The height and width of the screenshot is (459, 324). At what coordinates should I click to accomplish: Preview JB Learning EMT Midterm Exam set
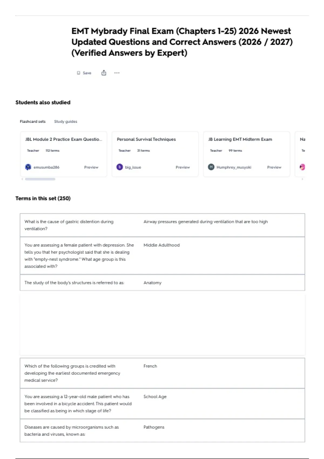click(274, 167)
